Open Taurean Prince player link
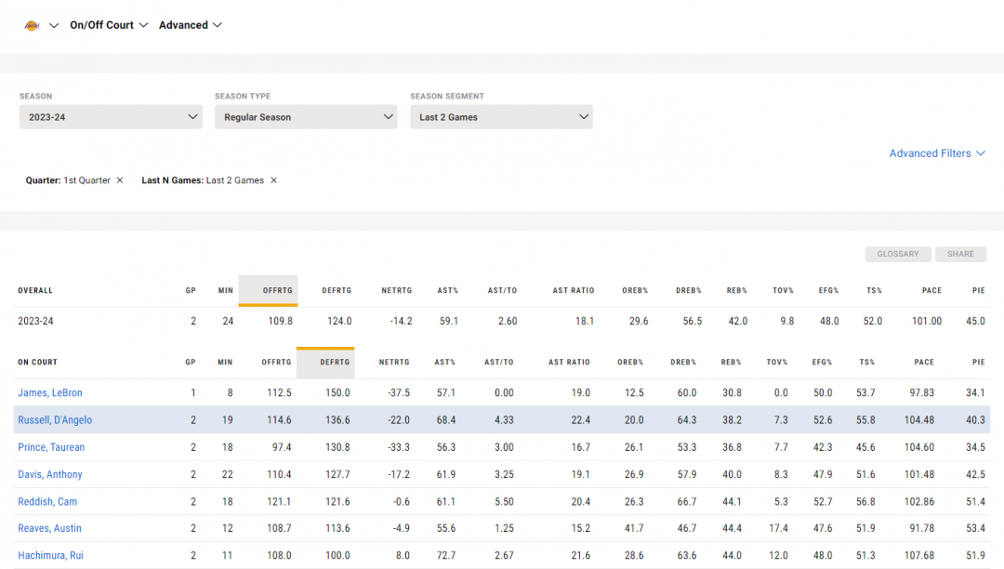Image resolution: width=1004 pixels, height=569 pixels. pyautogui.click(x=51, y=447)
